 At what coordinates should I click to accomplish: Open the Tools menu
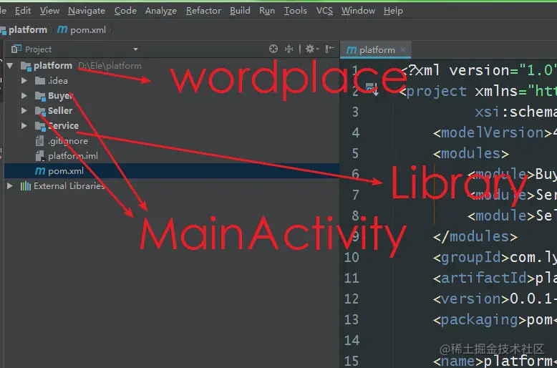pyautogui.click(x=295, y=11)
